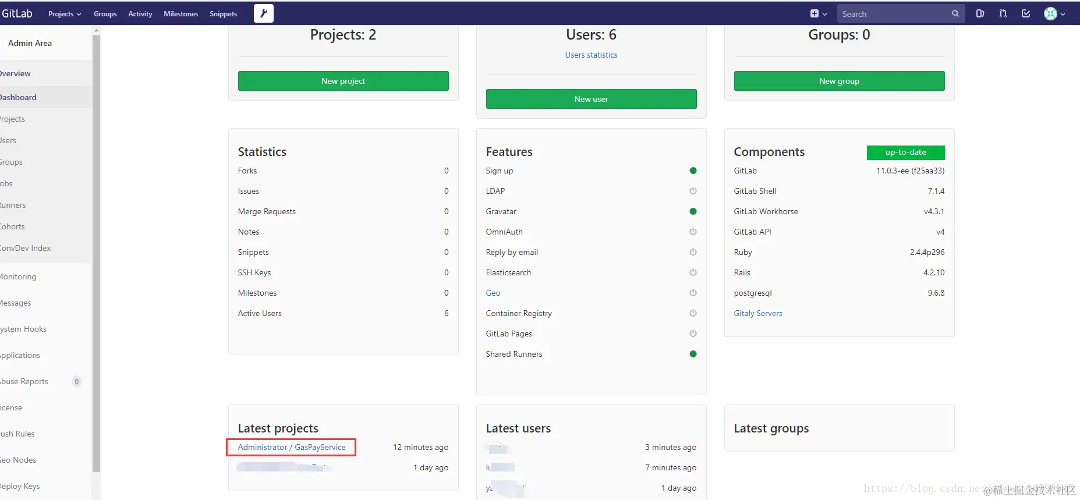Screen dimensions: 1080x500
Task: Click the Reply by email power icon
Action: tap(693, 252)
